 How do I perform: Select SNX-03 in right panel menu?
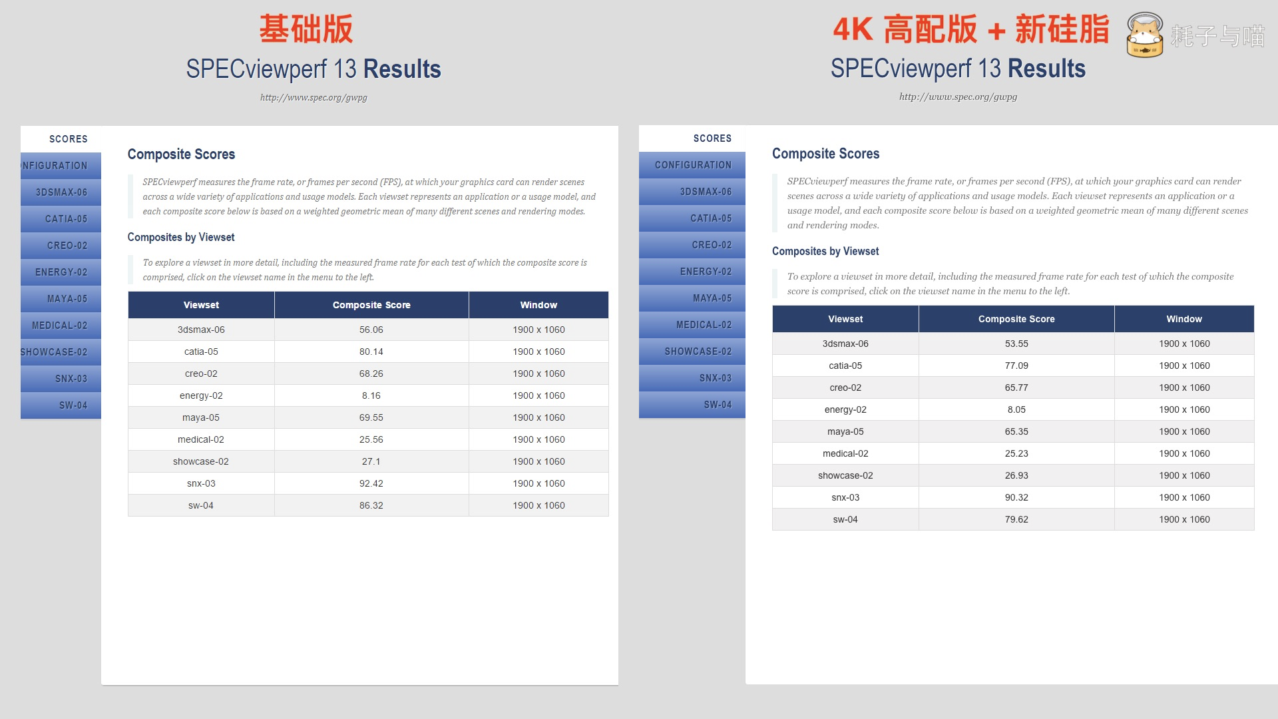(x=692, y=378)
